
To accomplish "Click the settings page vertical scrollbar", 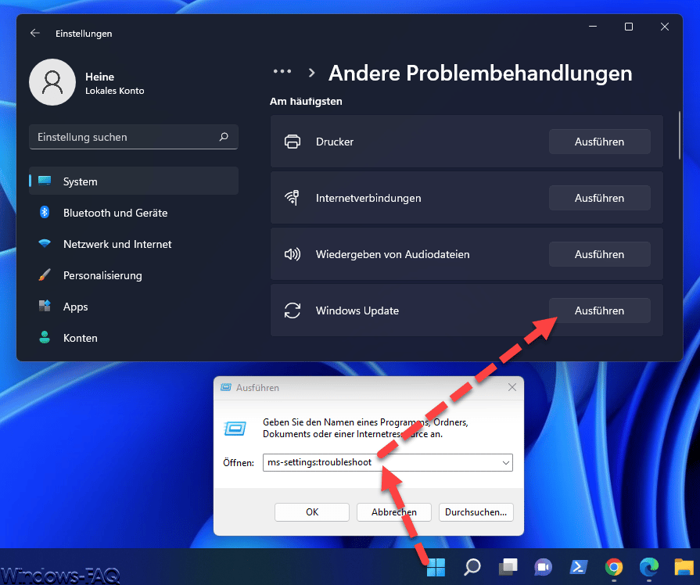I will (x=680, y=135).
